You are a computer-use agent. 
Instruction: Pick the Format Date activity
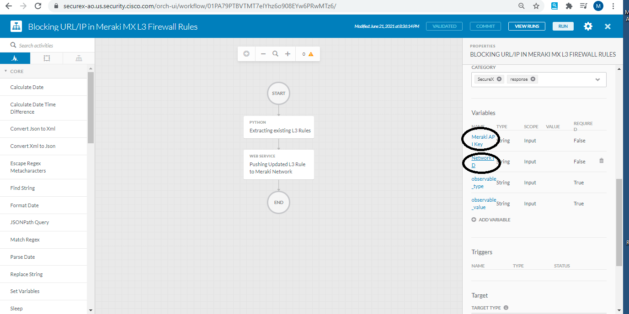[x=43, y=205]
